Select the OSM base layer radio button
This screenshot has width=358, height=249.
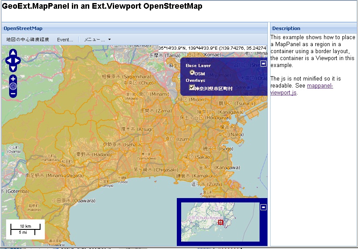pyautogui.click(x=192, y=73)
